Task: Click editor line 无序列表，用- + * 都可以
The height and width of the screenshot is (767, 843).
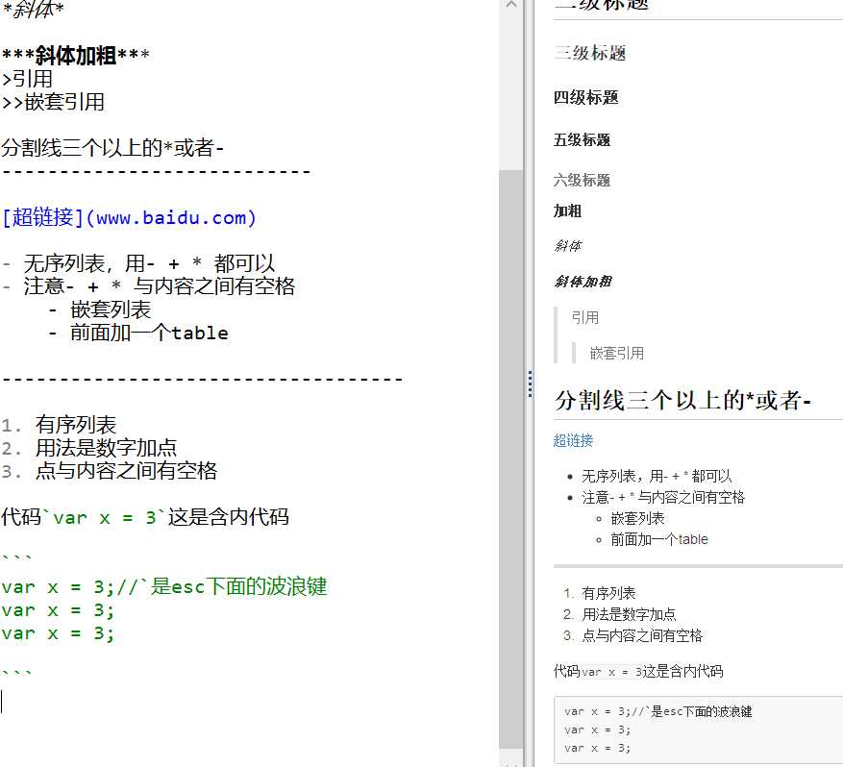Action: (138, 264)
